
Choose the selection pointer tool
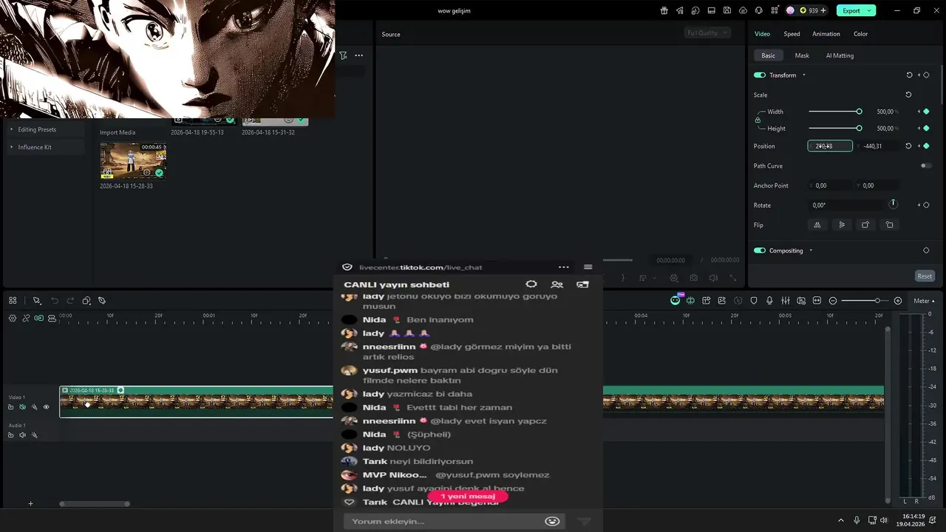pyautogui.click(x=36, y=301)
